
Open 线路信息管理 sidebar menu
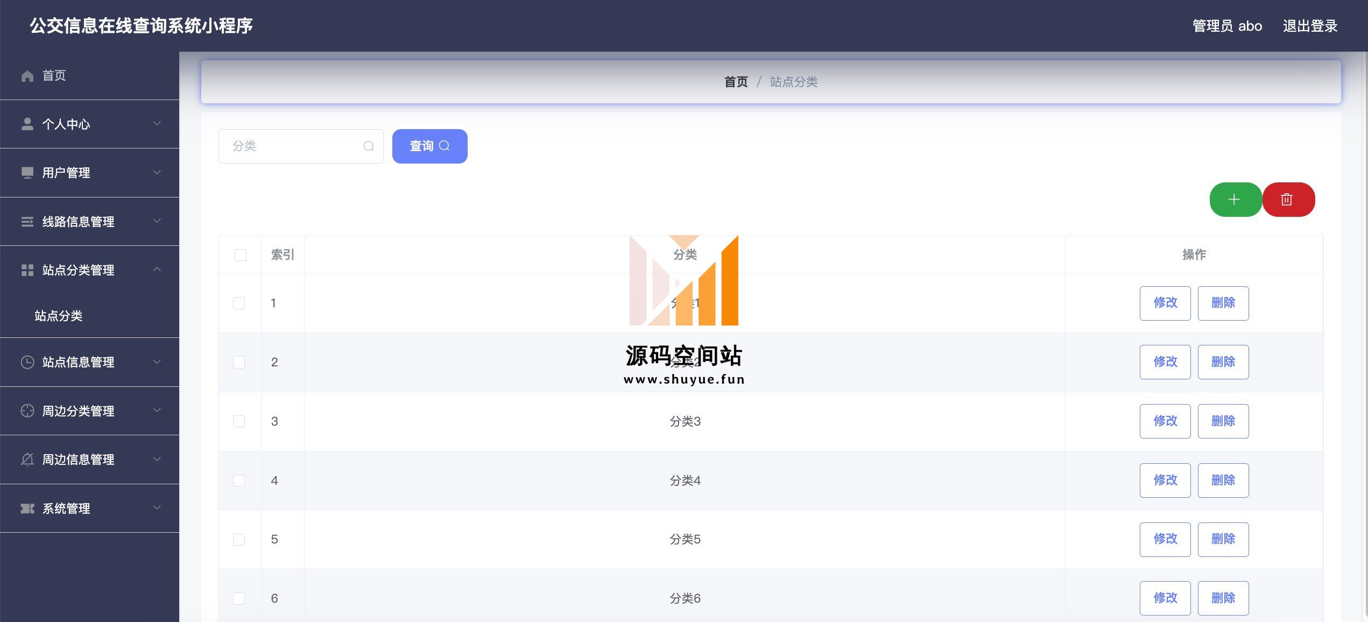click(x=89, y=222)
